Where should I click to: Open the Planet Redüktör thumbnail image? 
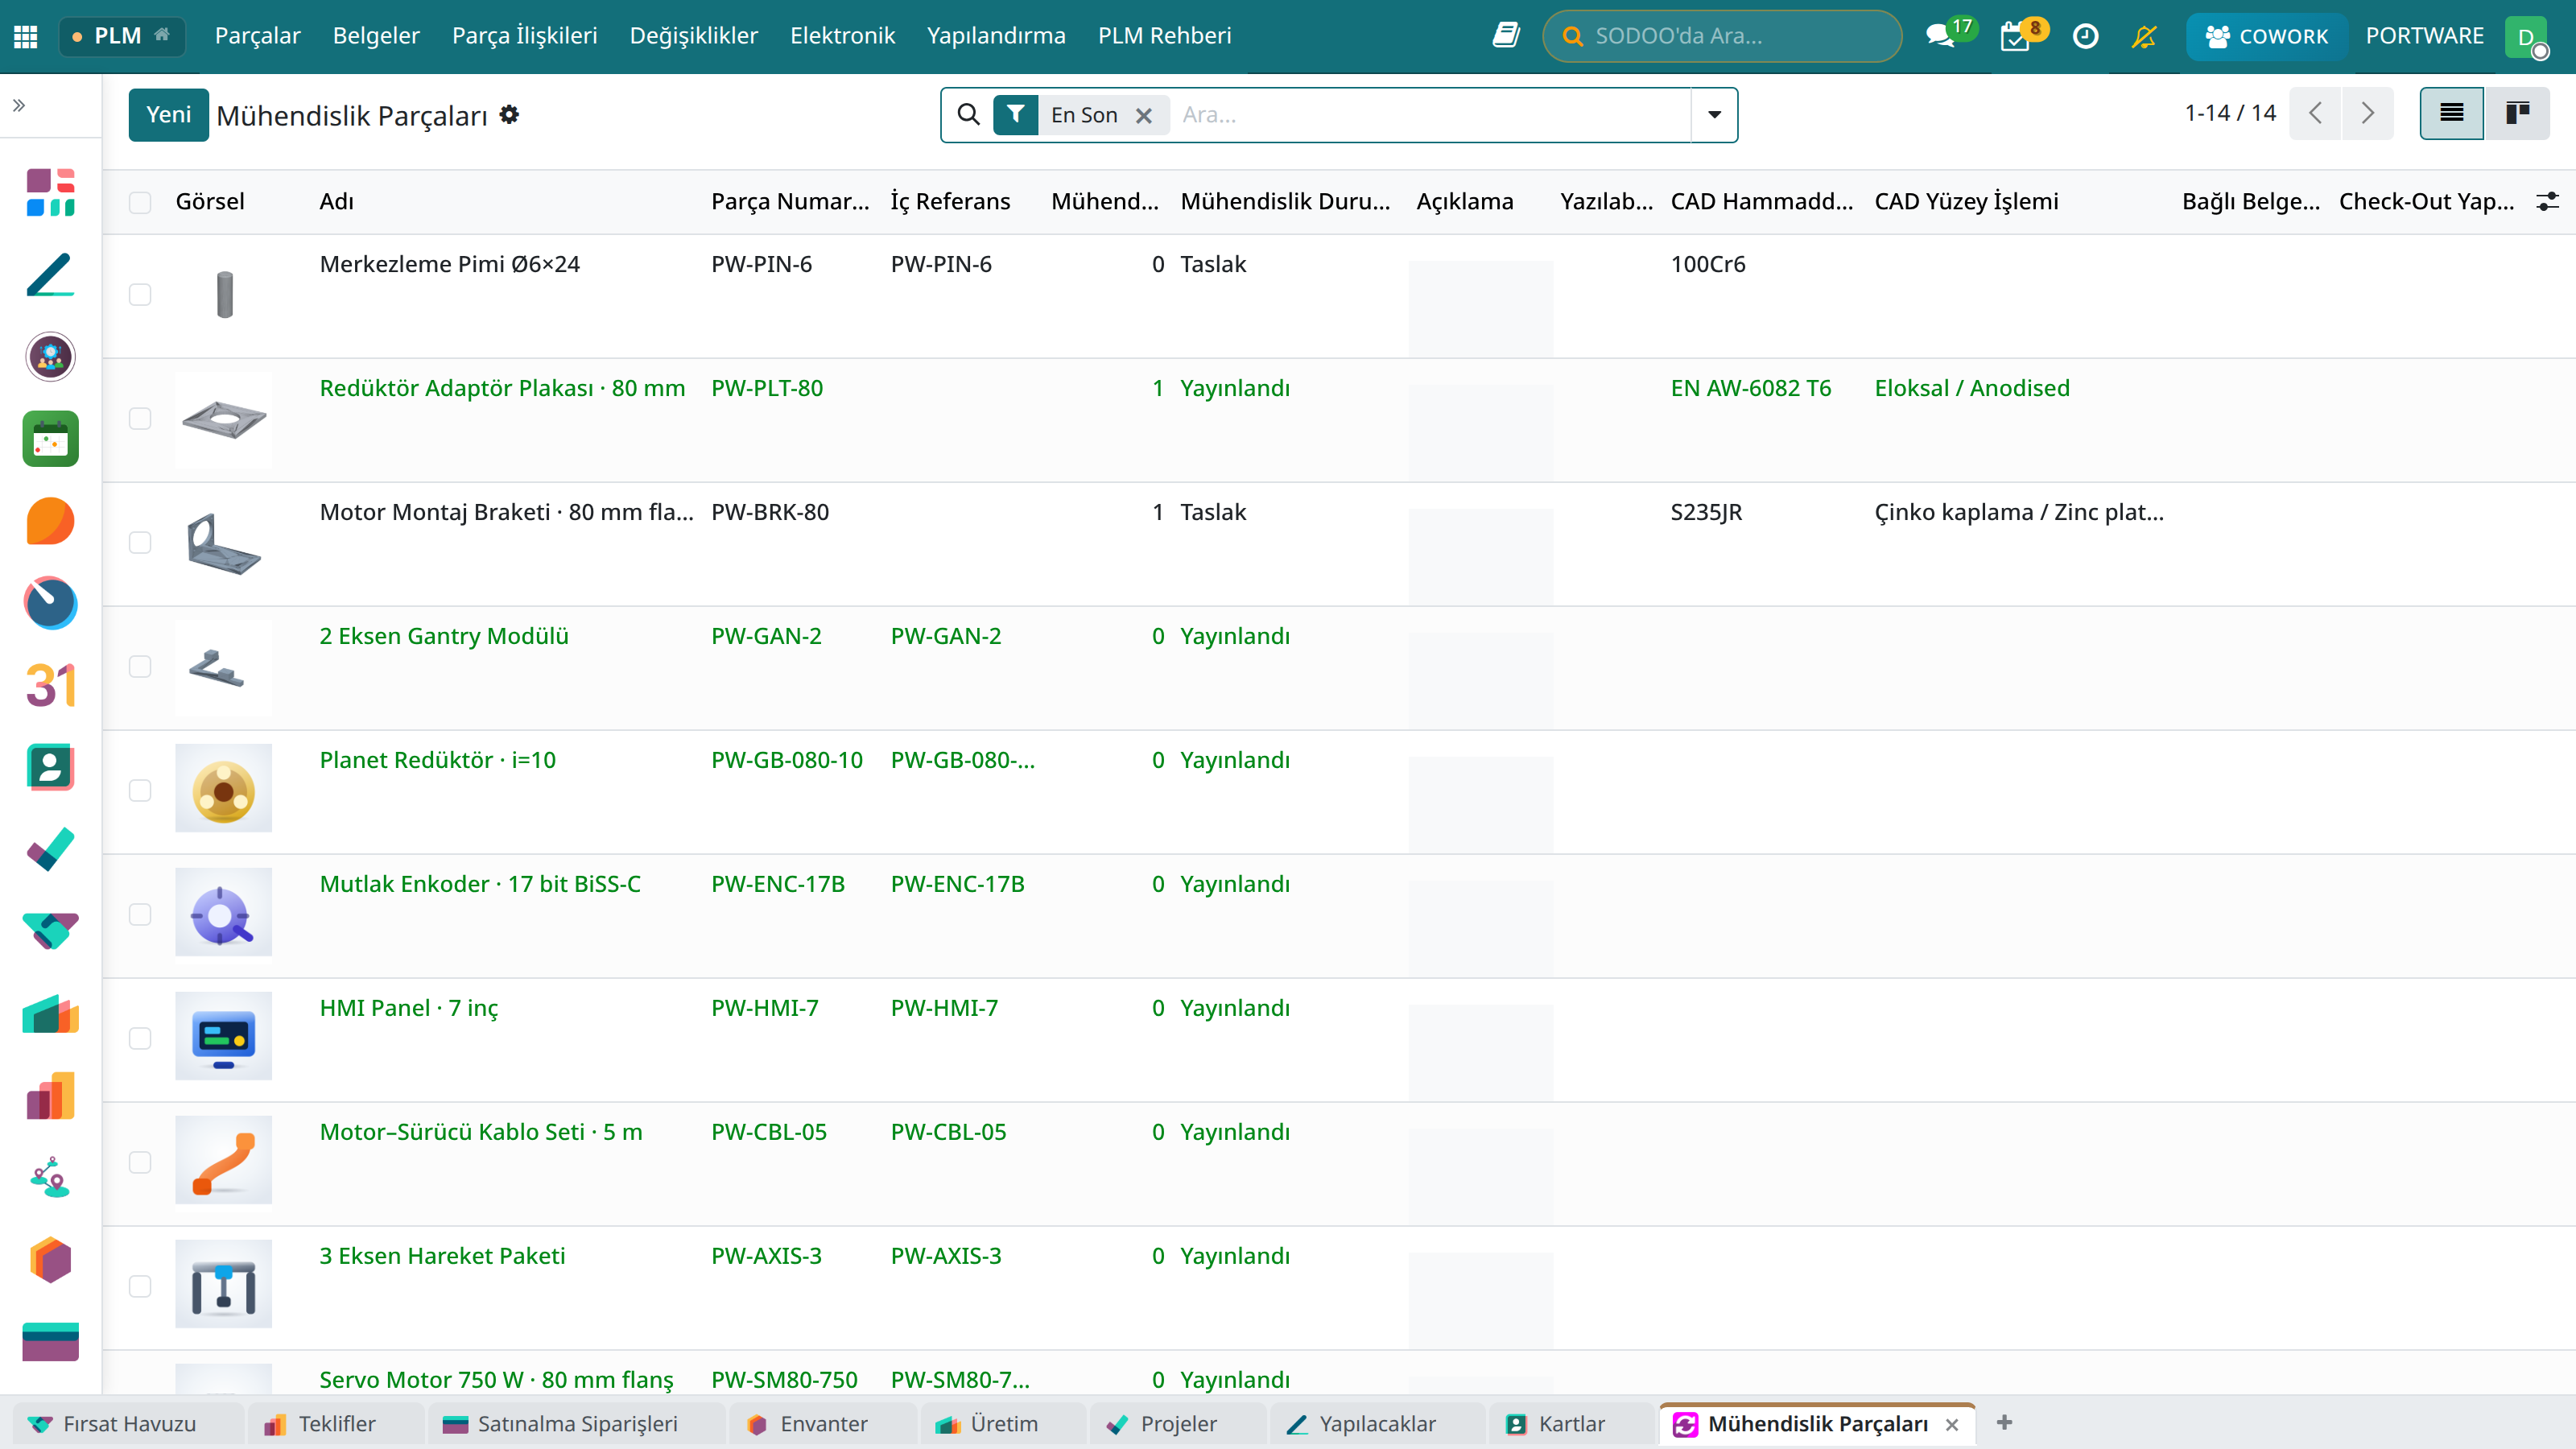223,788
